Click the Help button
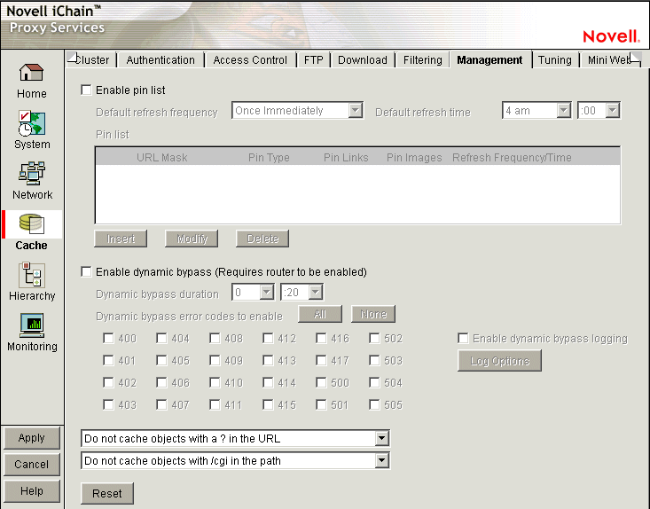Viewport: 650px width, 509px height. tap(32, 490)
